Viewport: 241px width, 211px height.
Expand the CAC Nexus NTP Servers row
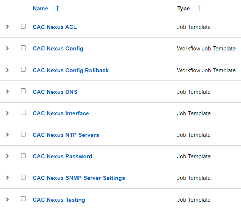(7, 135)
